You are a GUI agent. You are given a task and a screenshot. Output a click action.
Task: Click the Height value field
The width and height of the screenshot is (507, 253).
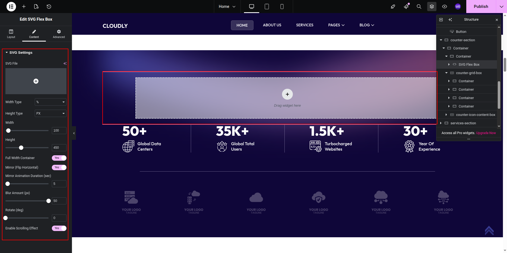tap(59, 148)
